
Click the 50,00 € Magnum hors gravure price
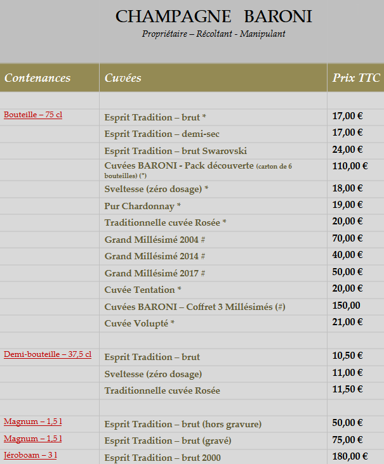(347, 423)
